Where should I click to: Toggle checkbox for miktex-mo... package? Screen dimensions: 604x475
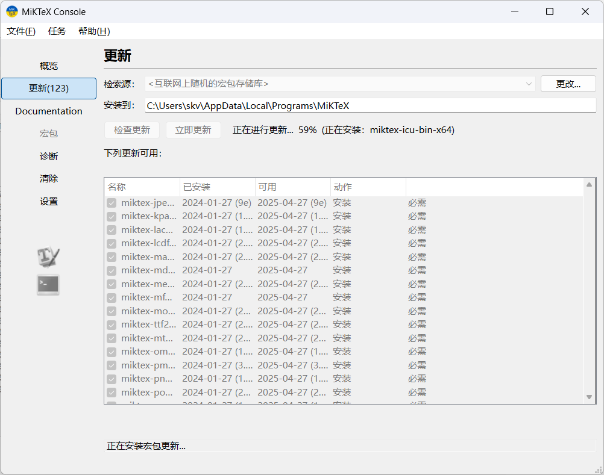coord(112,311)
